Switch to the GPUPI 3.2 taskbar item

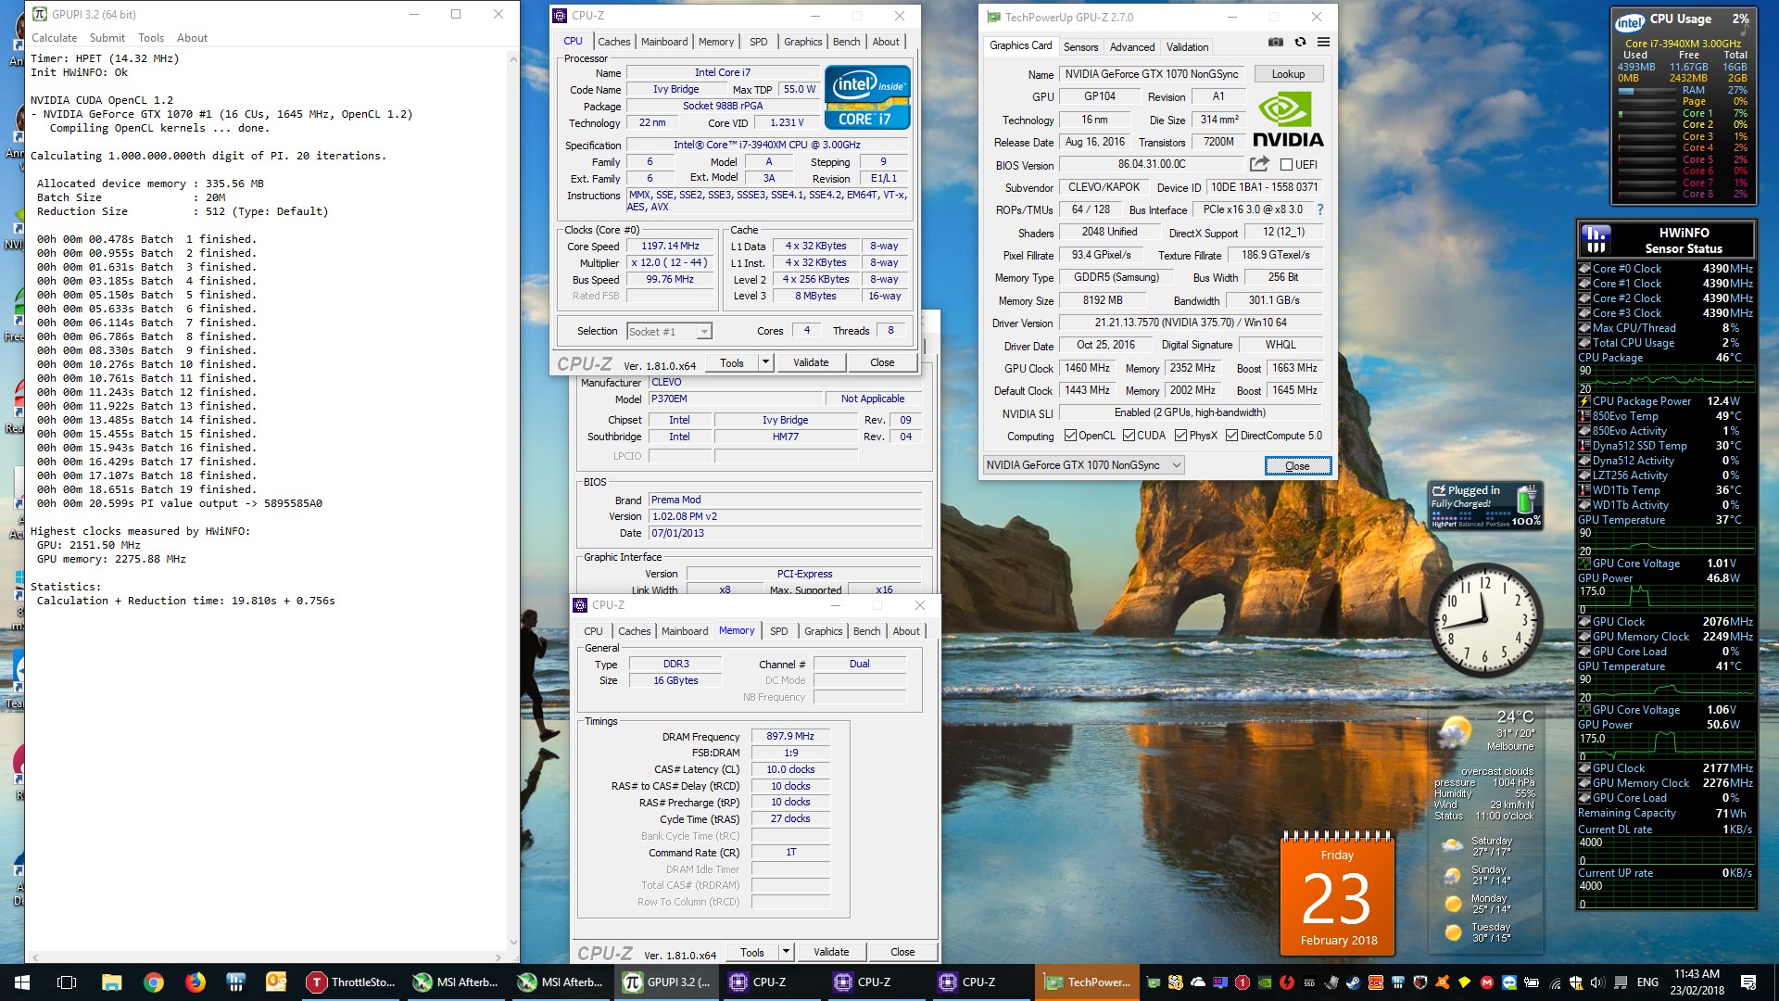(667, 982)
